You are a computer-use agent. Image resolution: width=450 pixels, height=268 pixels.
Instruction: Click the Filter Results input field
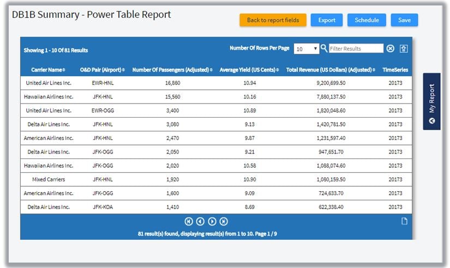pyautogui.click(x=356, y=48)
